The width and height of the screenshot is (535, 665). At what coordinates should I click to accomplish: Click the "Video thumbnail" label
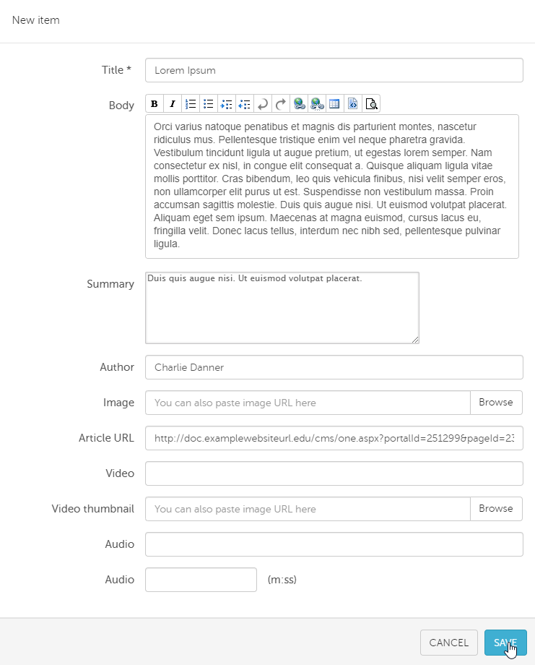[92, 508]
